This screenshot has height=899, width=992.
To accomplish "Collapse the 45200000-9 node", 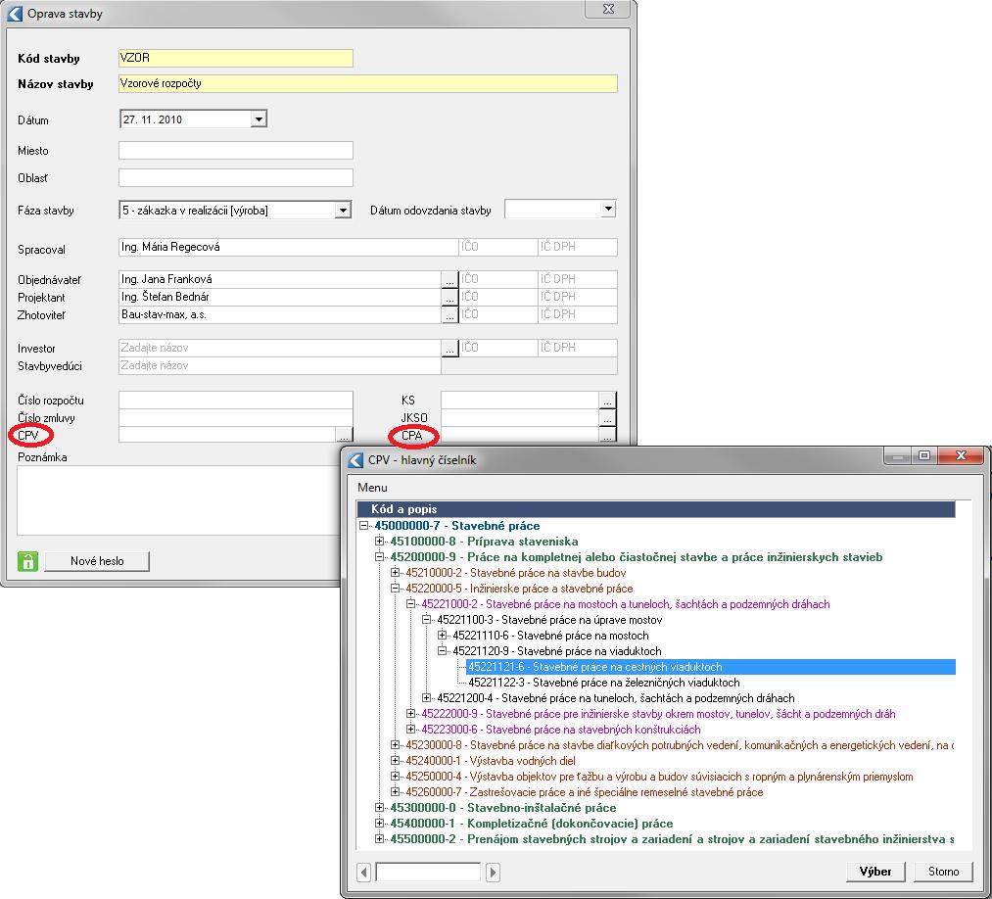I will (380, 557).
